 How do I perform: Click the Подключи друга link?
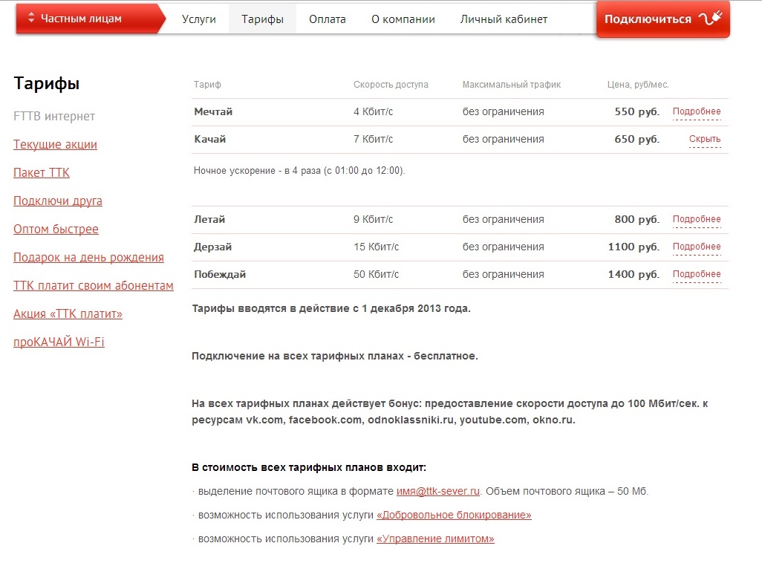[58, 201]
